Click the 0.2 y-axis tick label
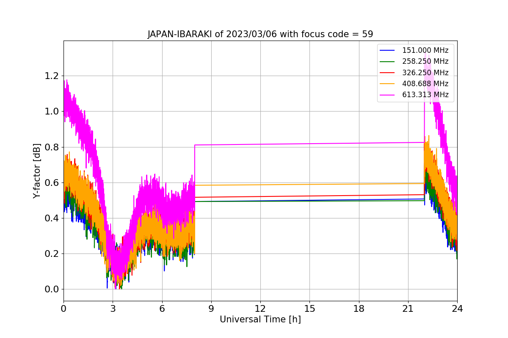 tap(52, 254)
